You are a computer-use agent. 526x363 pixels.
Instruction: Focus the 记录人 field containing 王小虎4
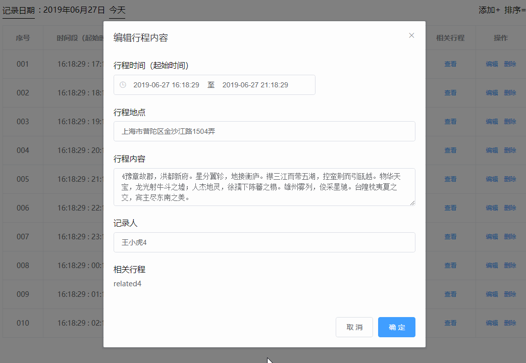[264, 242]
